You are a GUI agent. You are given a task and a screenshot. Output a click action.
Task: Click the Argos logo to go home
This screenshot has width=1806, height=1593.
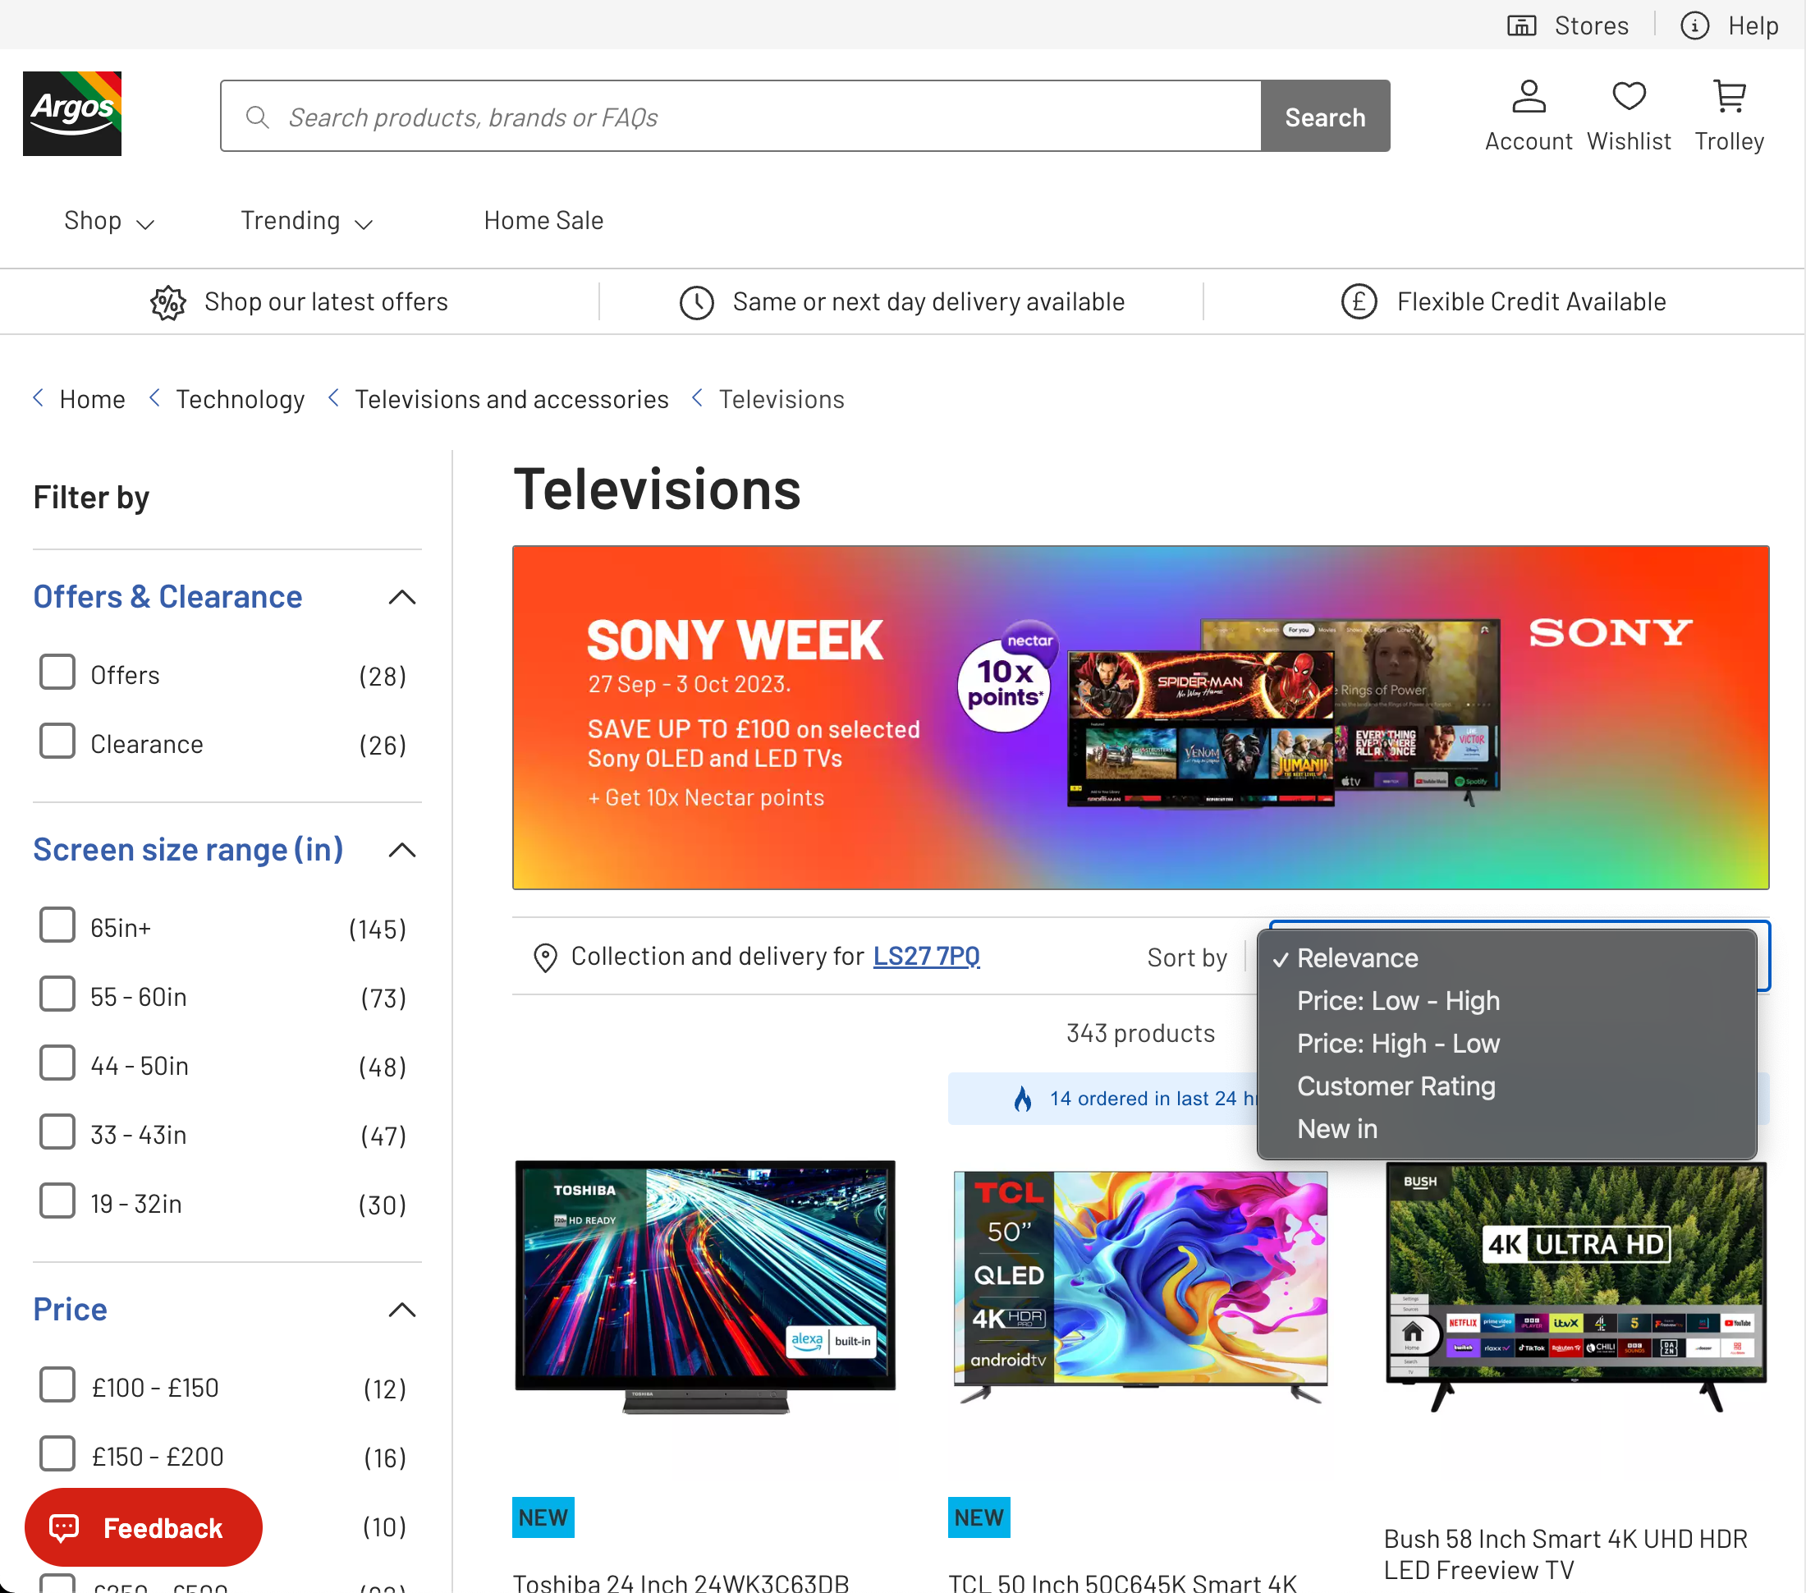pos(72,112)
